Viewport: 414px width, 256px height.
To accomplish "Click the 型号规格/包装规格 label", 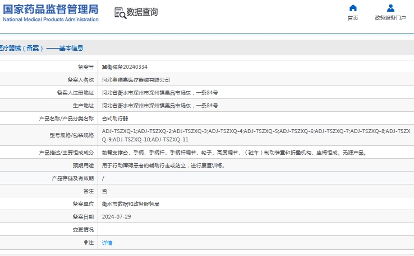I will click(x=72, y=135).
